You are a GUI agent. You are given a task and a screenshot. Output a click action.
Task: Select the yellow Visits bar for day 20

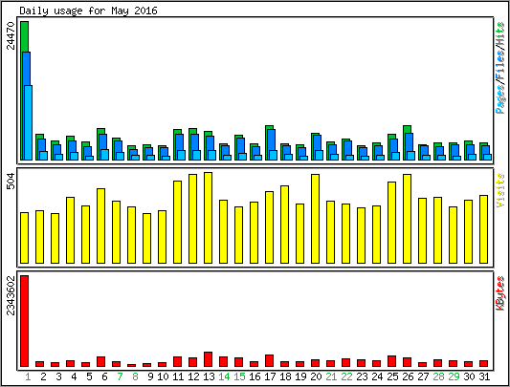(x=315, y=219)
